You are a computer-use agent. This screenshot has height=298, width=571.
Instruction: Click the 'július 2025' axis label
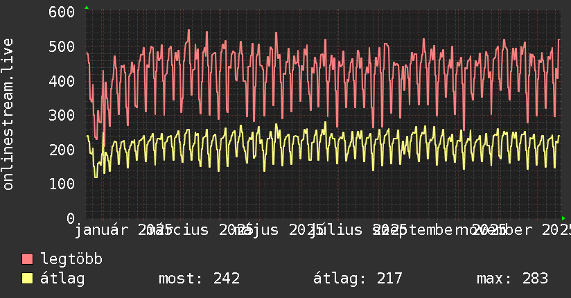[358, 230]
